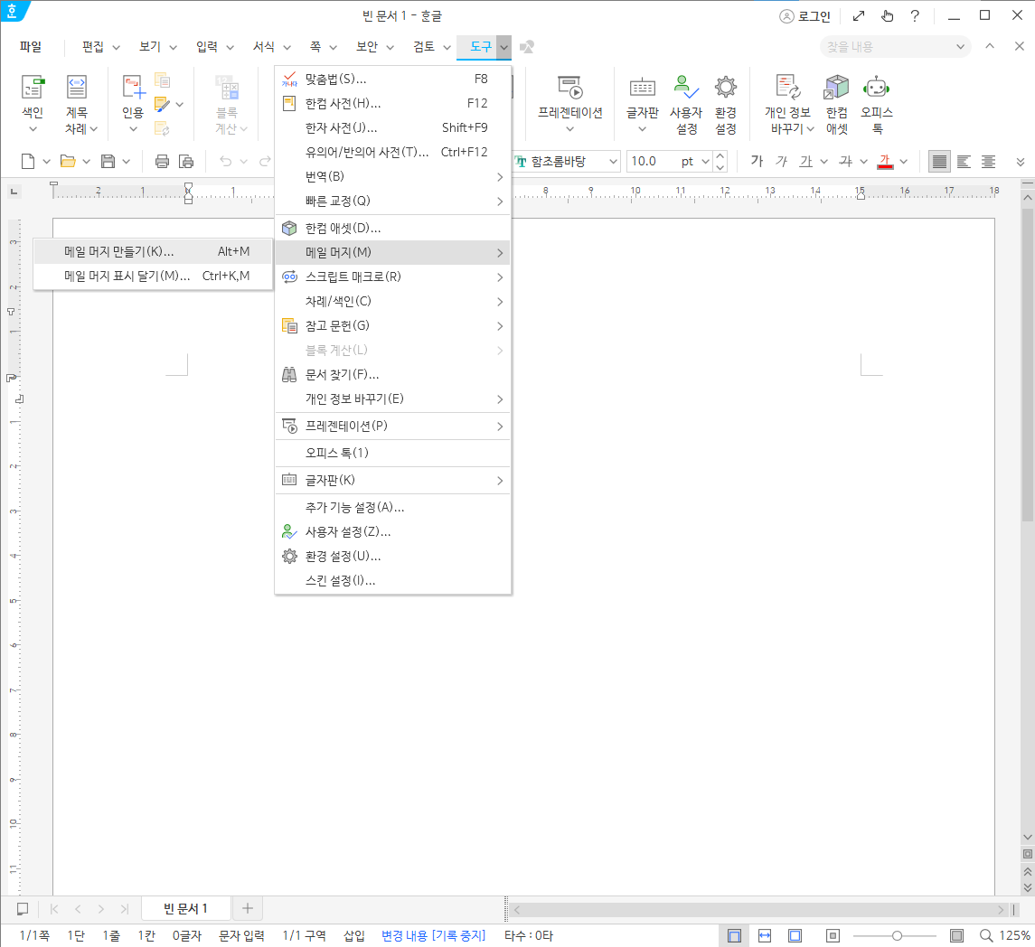Go to the previous page arrow

coord(78,909)
